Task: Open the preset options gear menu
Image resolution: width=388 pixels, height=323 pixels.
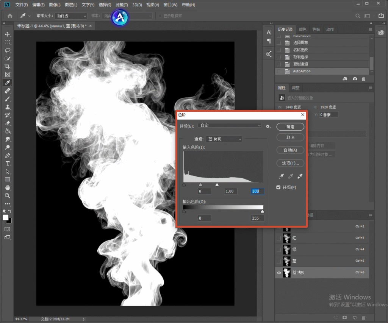Action: click(x=268, y=126)
